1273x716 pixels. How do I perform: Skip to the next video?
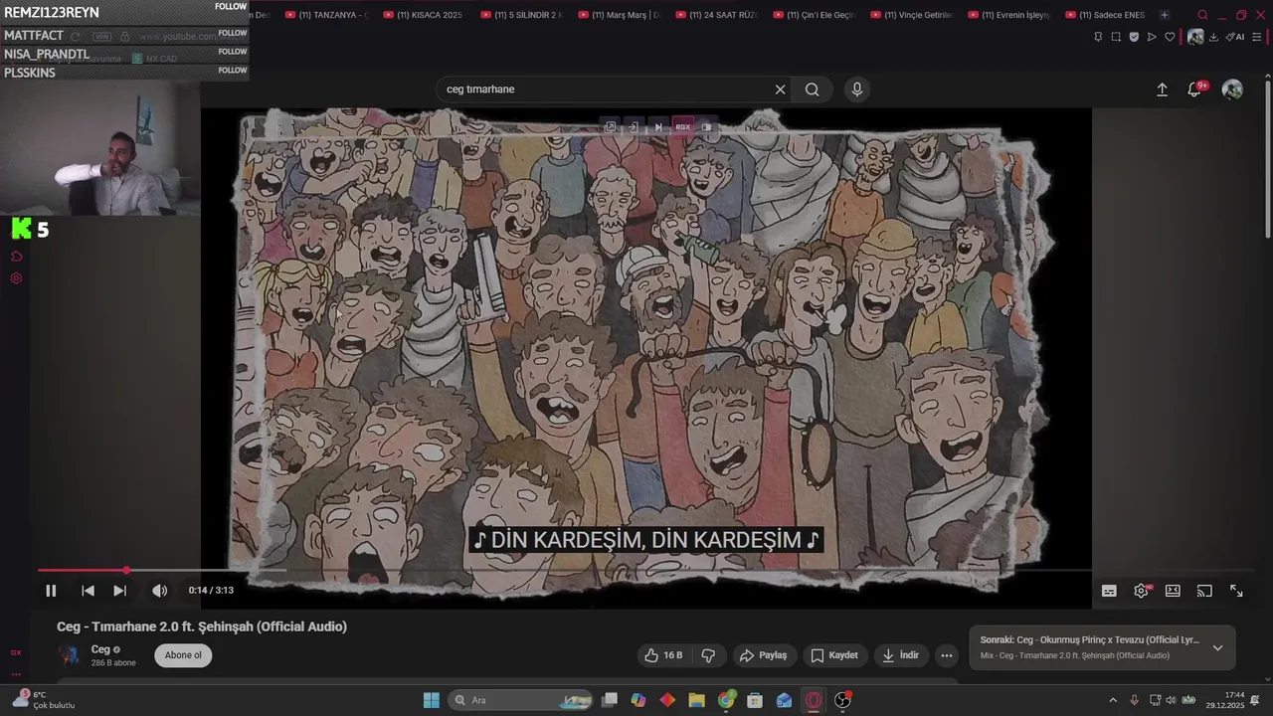(119, 591)
